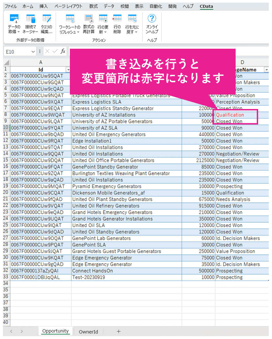Click cell Burlington Textiles Weaving Plant Generator

(x=127, y=173)
